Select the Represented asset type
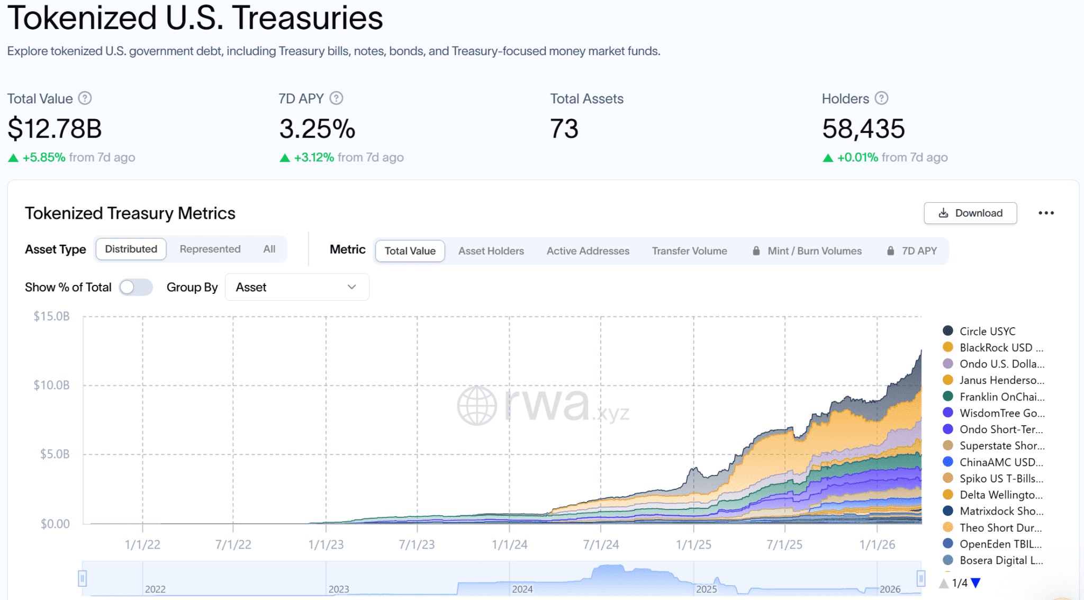The width and height of the screenshot is (1084, 600). pyautogui.click(x=210, y=249)
